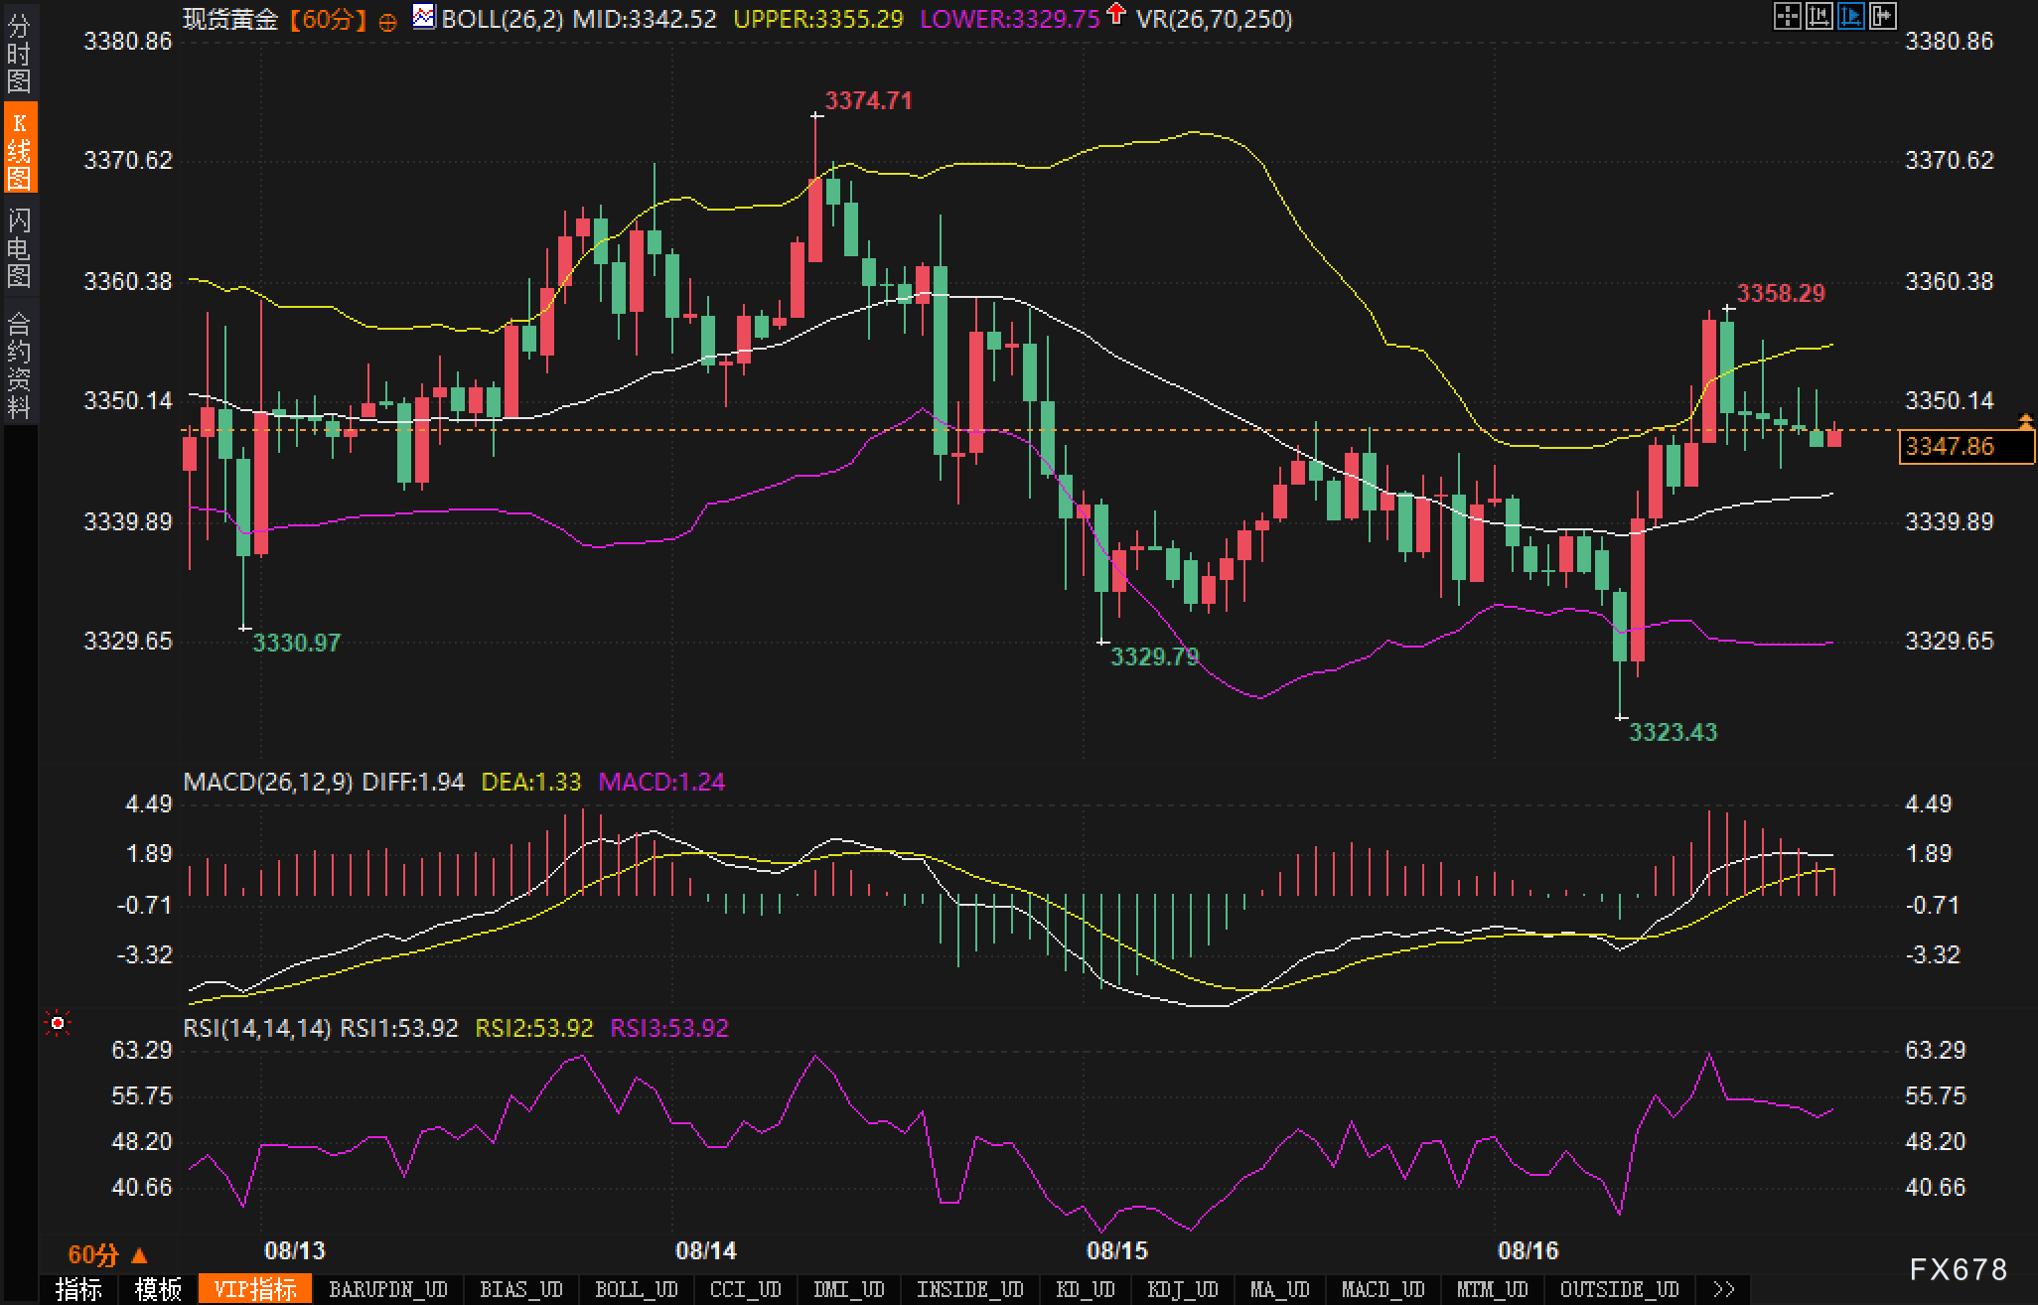The height and width of the screenshot is (1305, 2038).
Task: Click the red sun marker icon near RSI
Action: (59, 1023)
